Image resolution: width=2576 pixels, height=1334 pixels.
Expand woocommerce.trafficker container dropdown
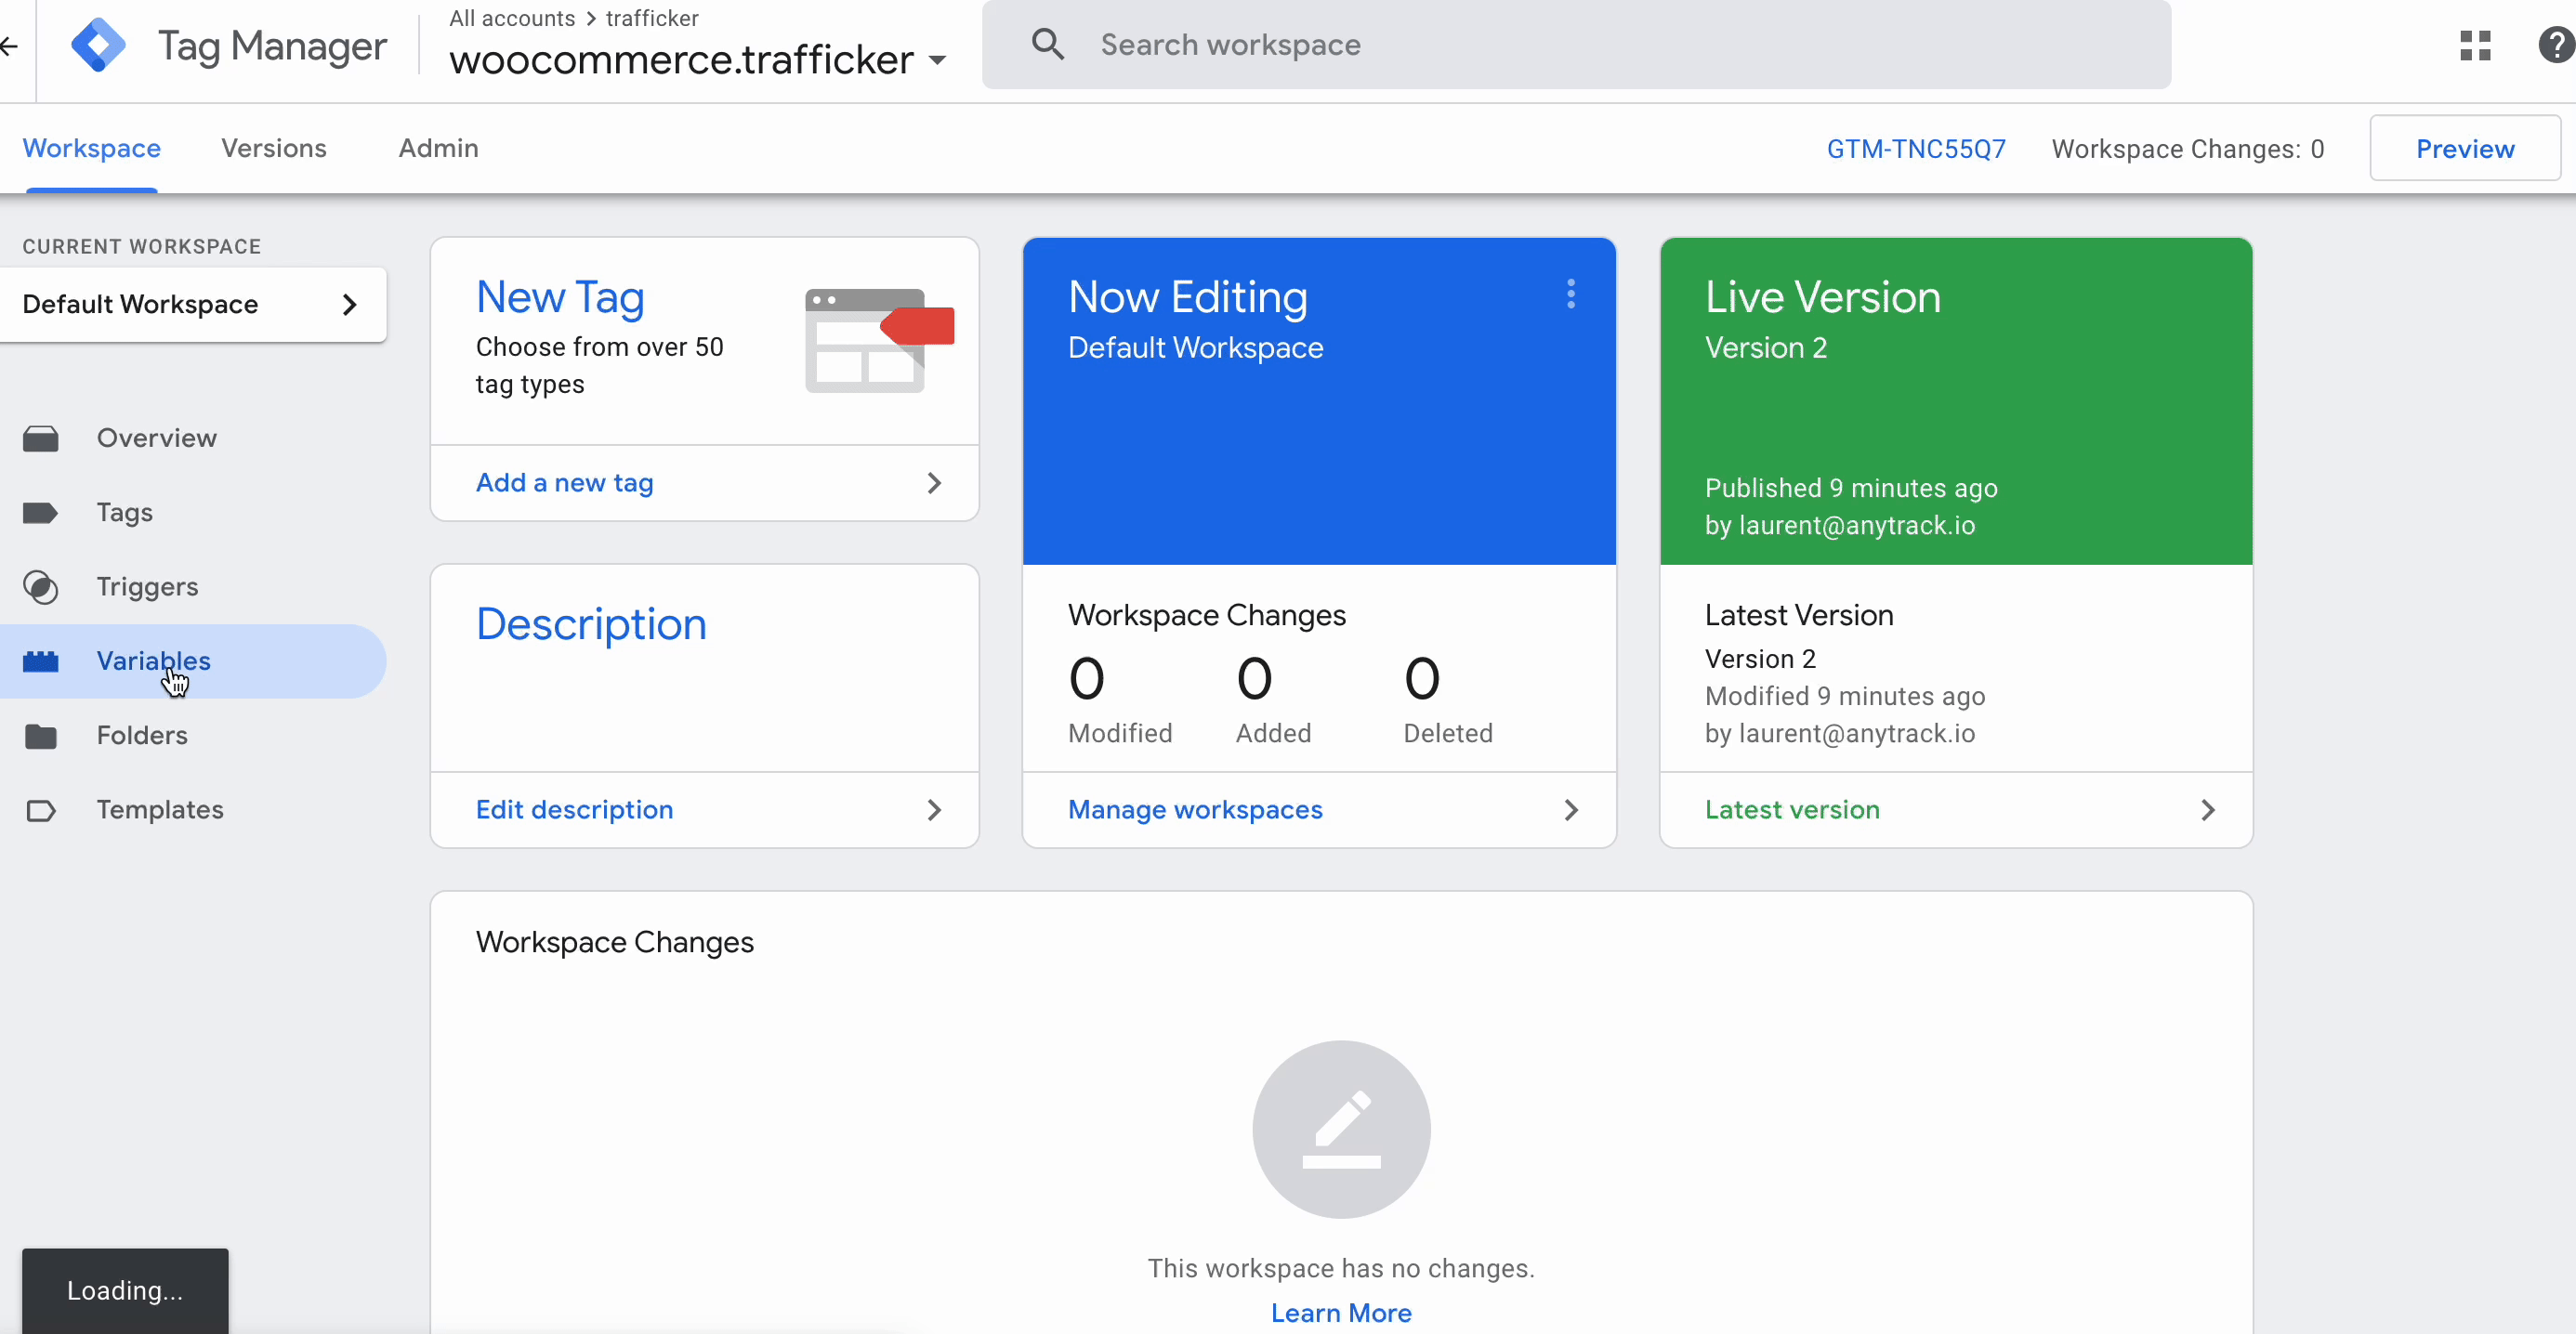point(937,60)
